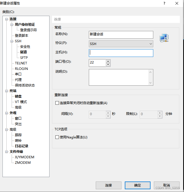Select the SSH tree item
This screenshot has height=192, width=184.
tap(18, 41)
